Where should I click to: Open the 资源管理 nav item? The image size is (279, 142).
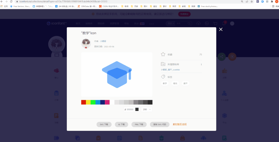point(114,24)
